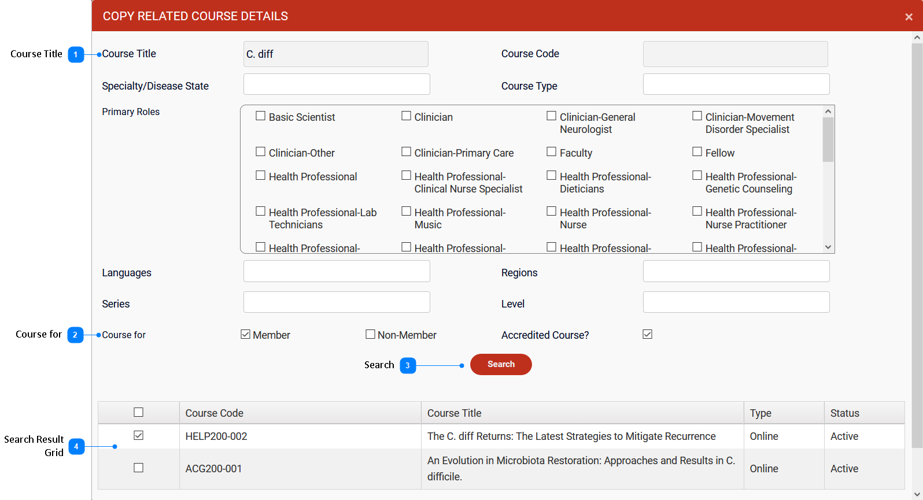Sort by the Type column header

784,413
